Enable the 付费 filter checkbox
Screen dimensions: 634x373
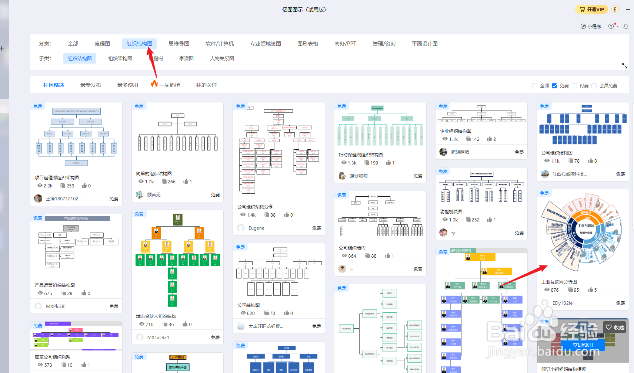pos(574,86)
